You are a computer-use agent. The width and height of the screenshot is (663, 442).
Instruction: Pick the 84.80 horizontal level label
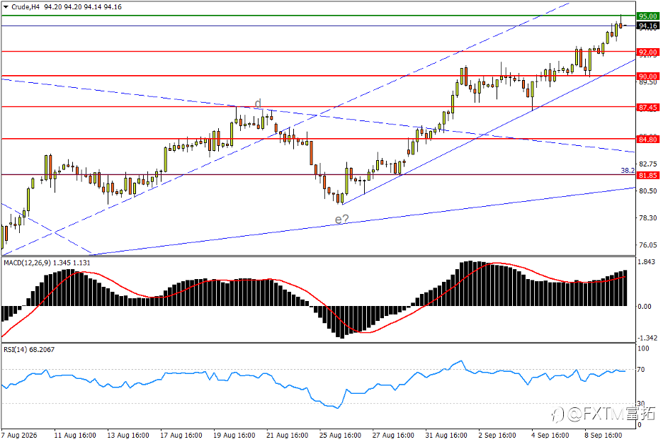(648, 140)
